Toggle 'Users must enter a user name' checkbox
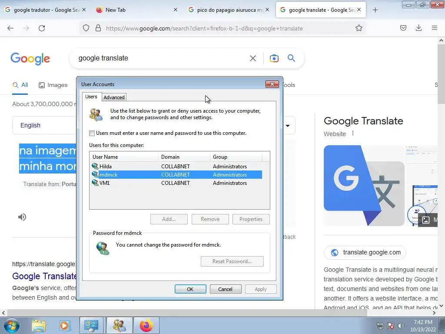The height and width of the screenshot is (334, 445). pos(92,133)
